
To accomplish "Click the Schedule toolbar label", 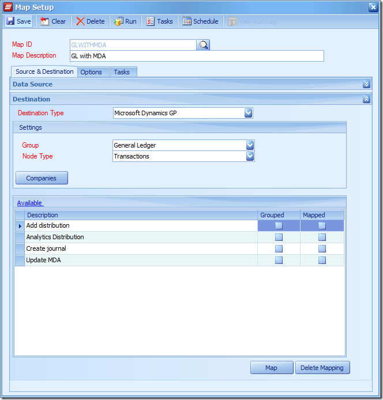I will (x=206, y=21).
